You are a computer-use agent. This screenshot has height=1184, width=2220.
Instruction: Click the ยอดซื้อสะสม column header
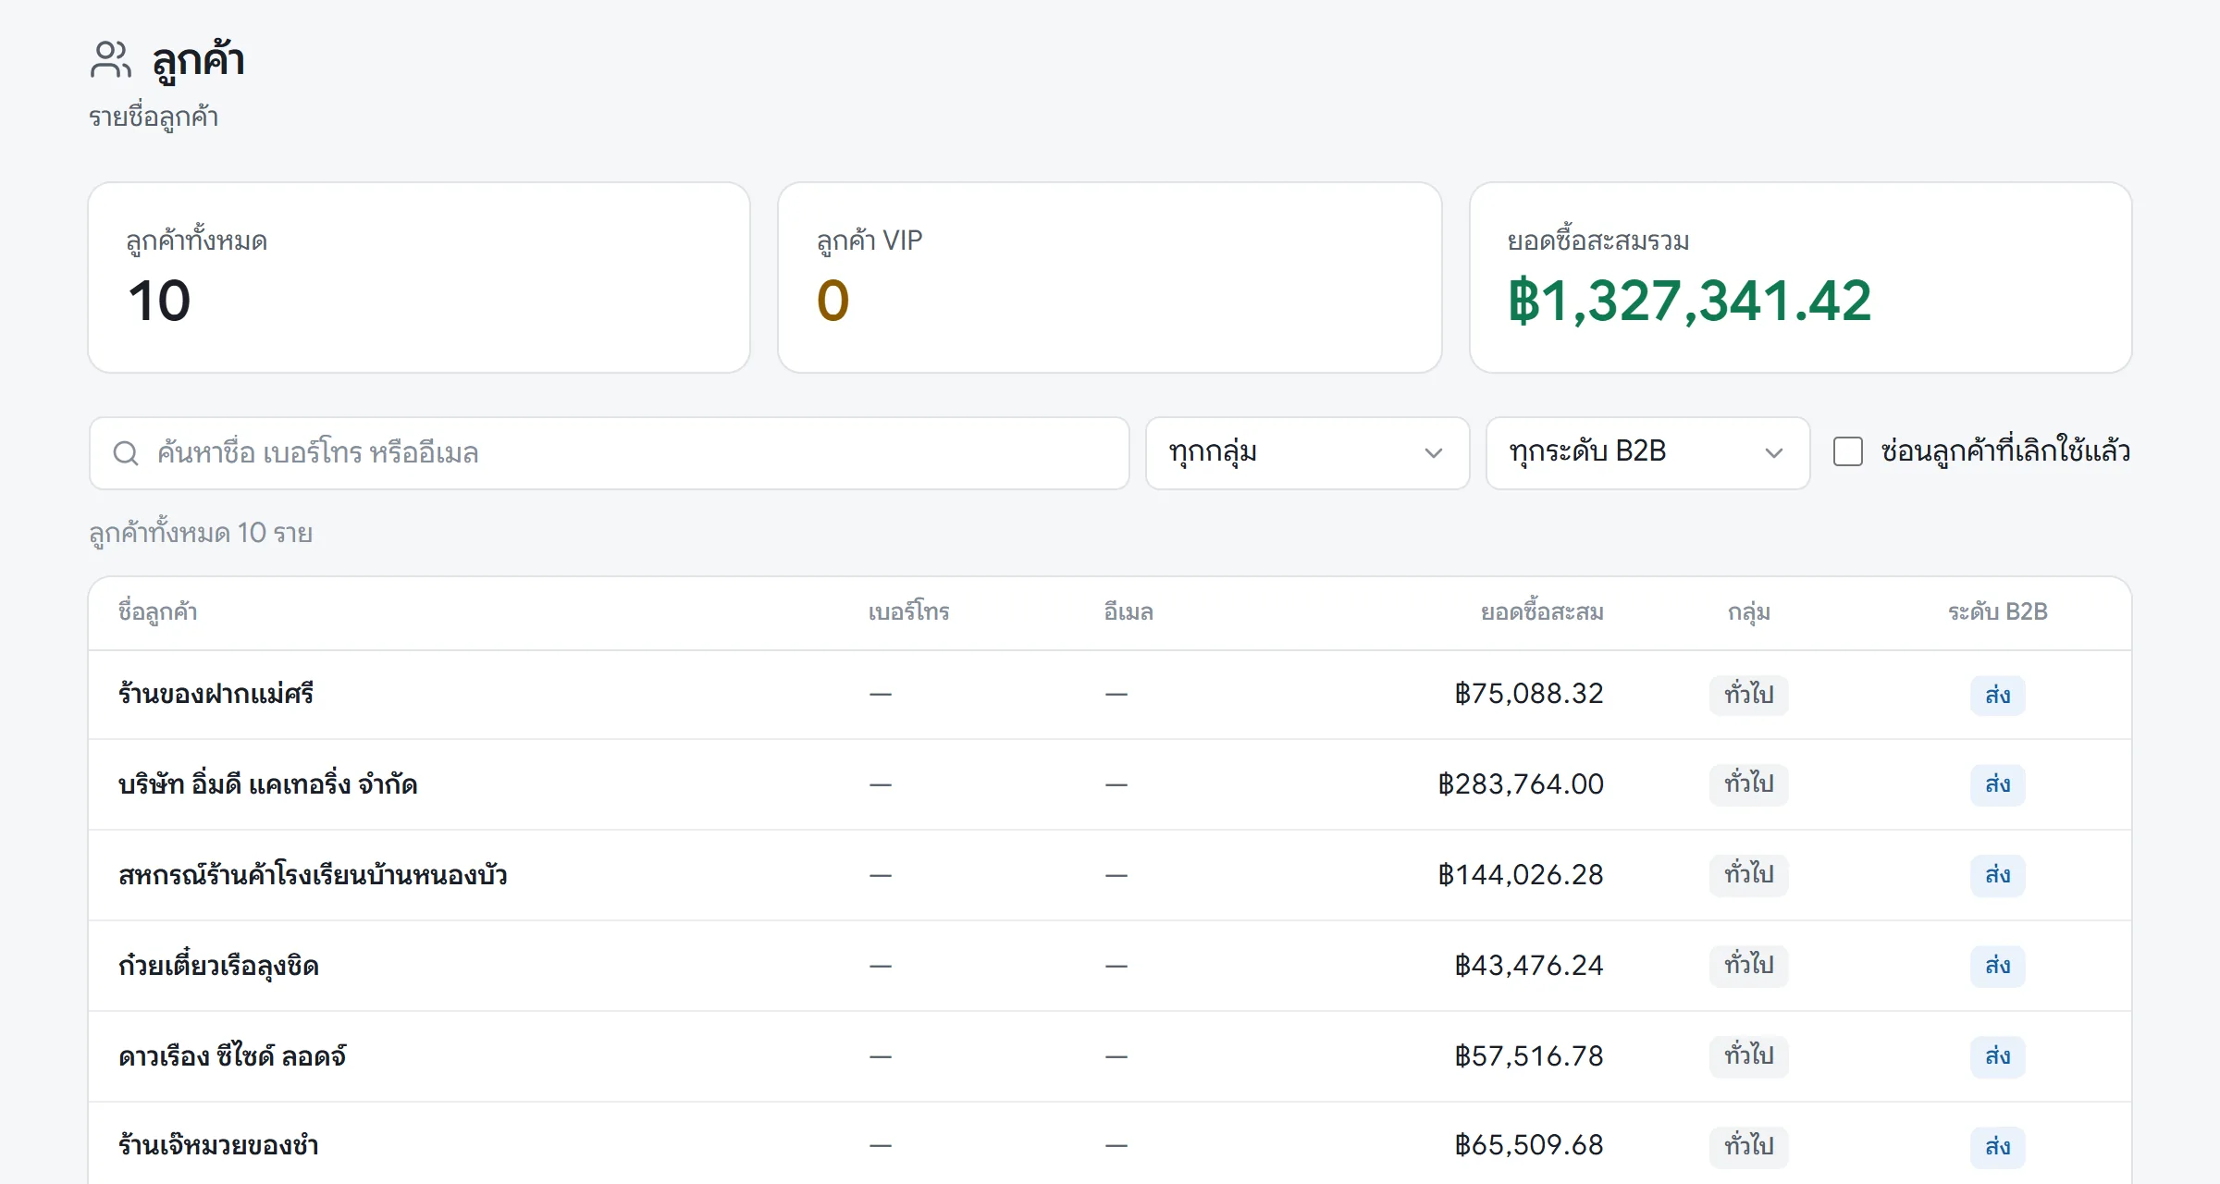coord(1542,612)
